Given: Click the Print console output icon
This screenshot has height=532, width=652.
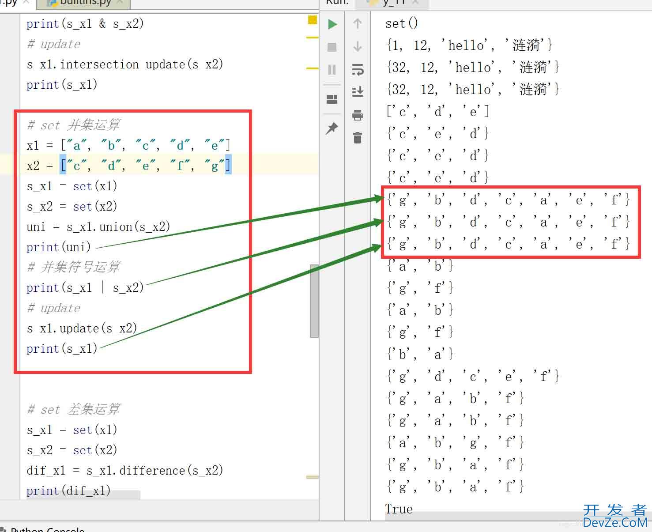Looking at the screenshot, I should [358, 115].
